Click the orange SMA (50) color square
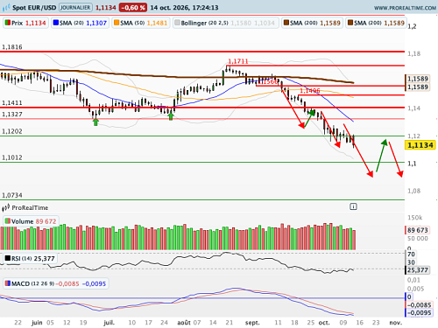Screen dimensions: 438x328 [117, 23]
